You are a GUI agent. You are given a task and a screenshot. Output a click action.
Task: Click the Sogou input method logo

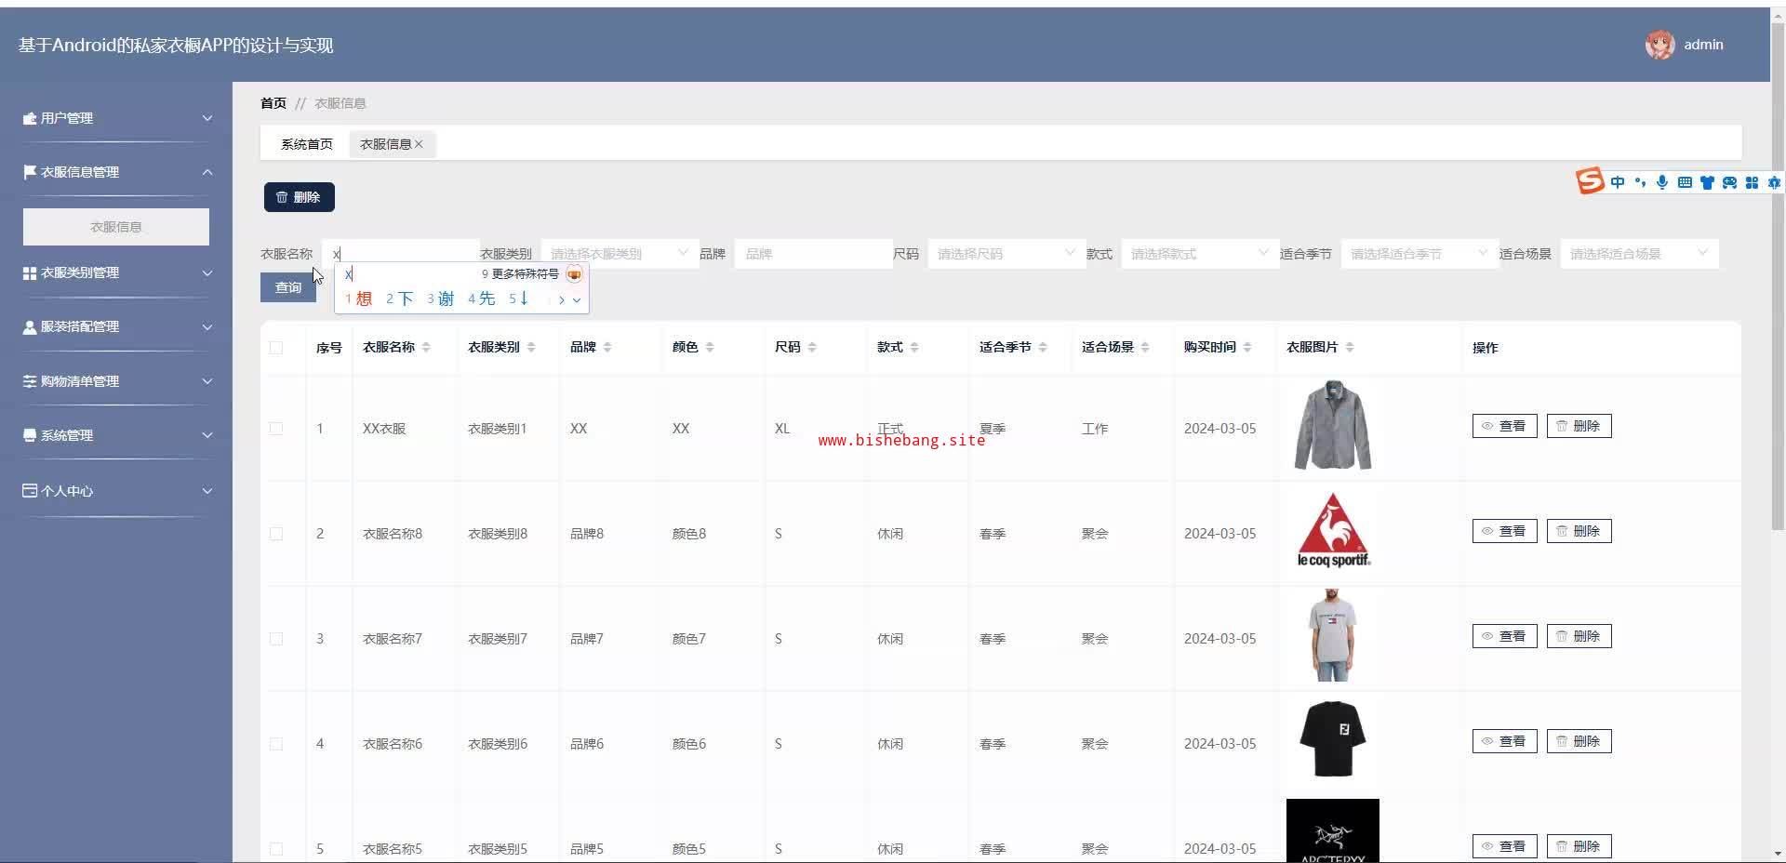coord(1590,180)
